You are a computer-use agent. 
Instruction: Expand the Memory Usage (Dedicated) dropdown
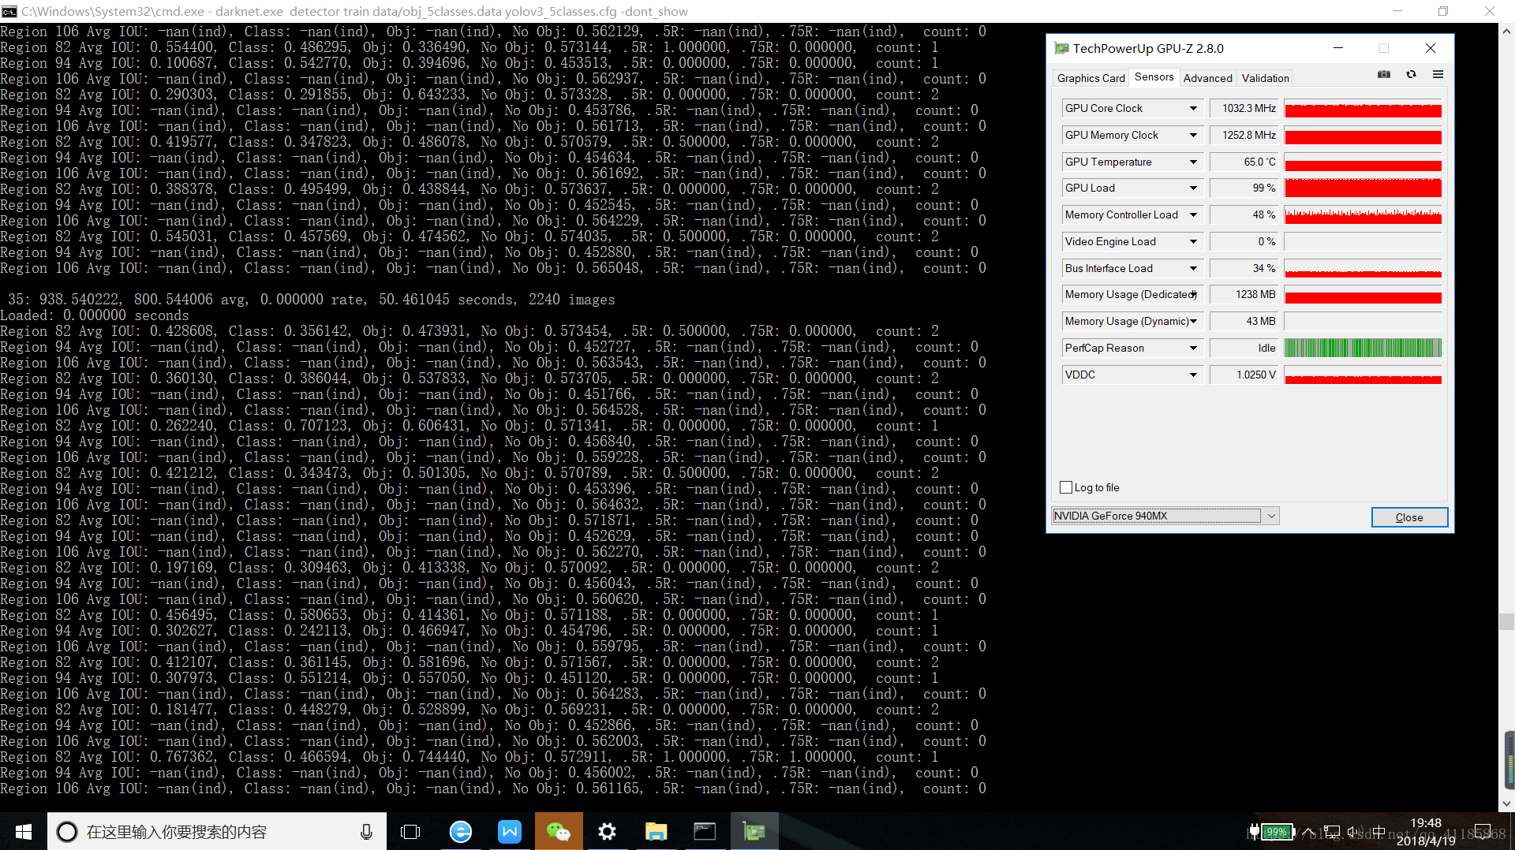click(1193, 295)
